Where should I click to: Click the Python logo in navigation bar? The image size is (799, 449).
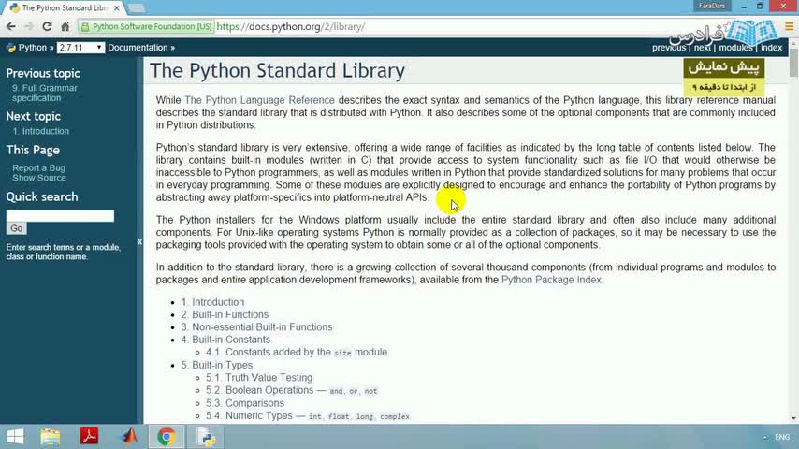(x=10, y=48)
